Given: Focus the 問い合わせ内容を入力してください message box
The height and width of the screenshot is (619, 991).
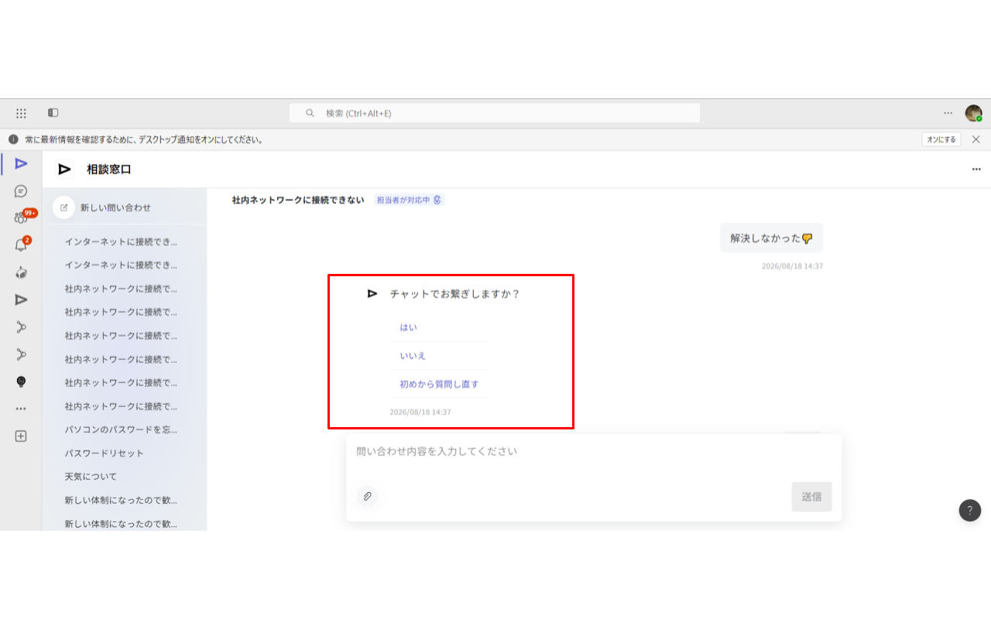Looking at the screenshot, I should click(x=594, y=452).
